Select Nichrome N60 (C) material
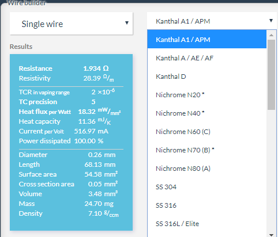Screen dimensions: 278x237 (x=207, y=131)
